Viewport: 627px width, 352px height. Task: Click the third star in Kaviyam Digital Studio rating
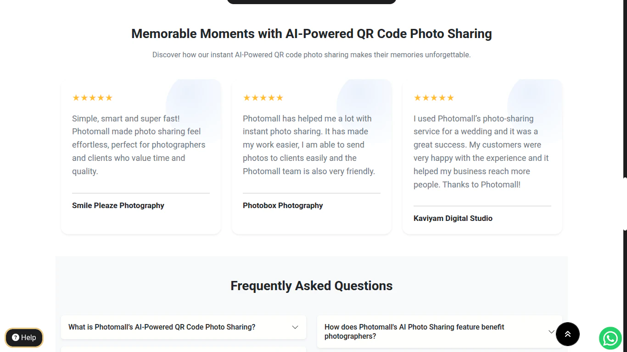(434, 97)
